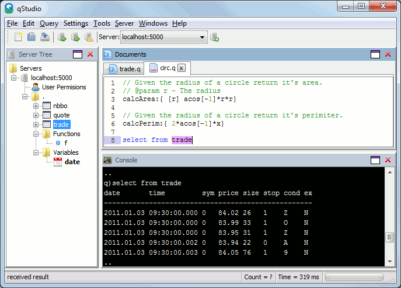The height and width of the screenshot is (288, 401).
Task: Click the Functions folder icon
Action: click(x=46, y=134)
